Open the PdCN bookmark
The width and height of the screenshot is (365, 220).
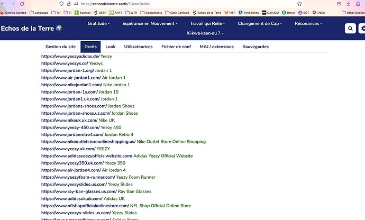coord(319,13)
